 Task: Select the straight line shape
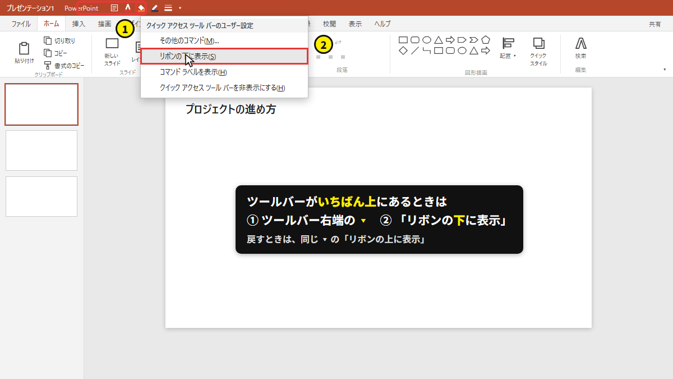[415, 51]
